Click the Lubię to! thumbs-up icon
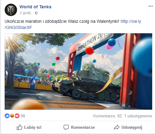Screen dimensions: 155x134 (x=20, y=127)
